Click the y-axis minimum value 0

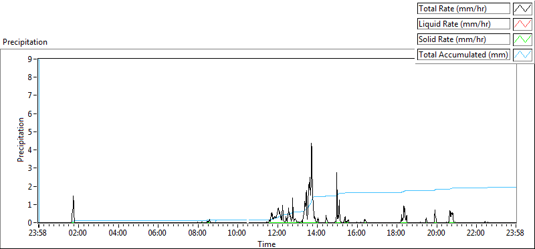point(30,222)
